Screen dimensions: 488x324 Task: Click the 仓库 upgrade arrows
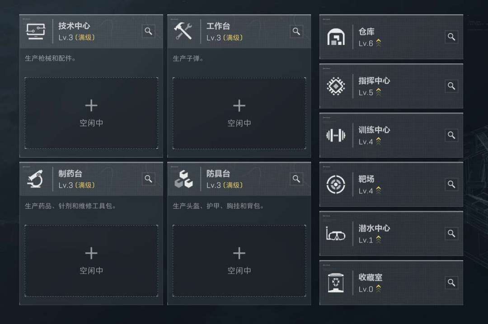click(x=379, y=43)
